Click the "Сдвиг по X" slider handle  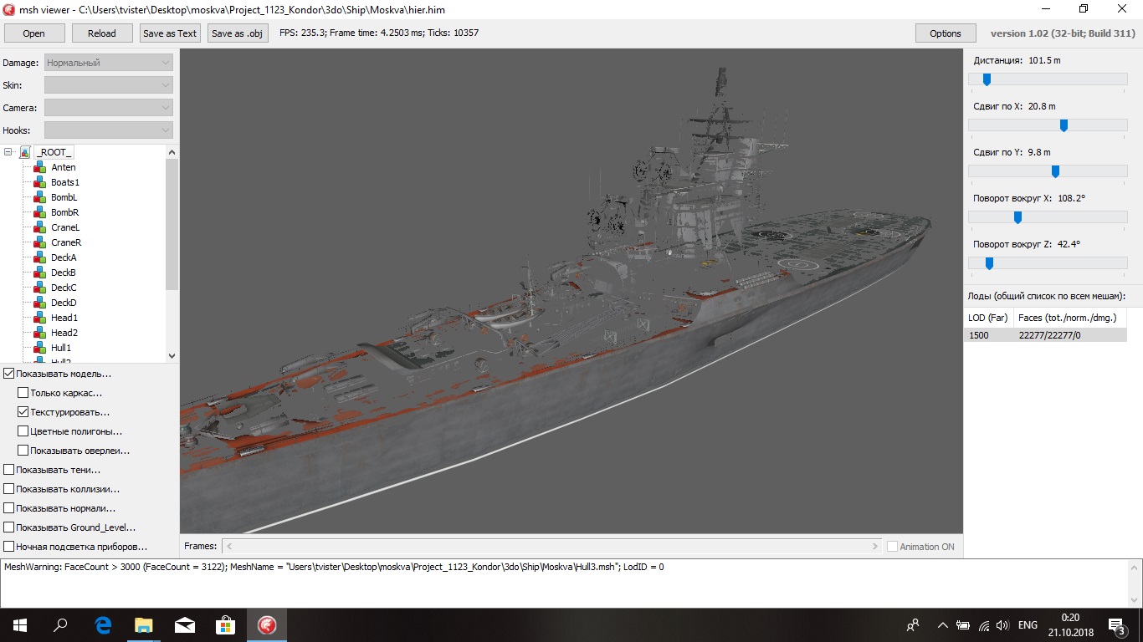(1064, 125)
